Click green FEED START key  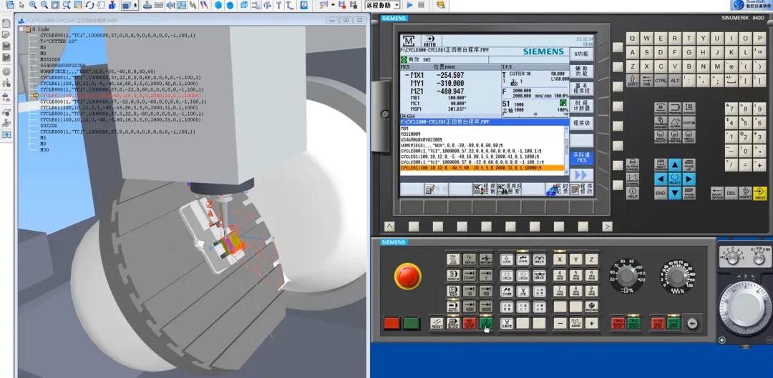(x=674, y=324)
